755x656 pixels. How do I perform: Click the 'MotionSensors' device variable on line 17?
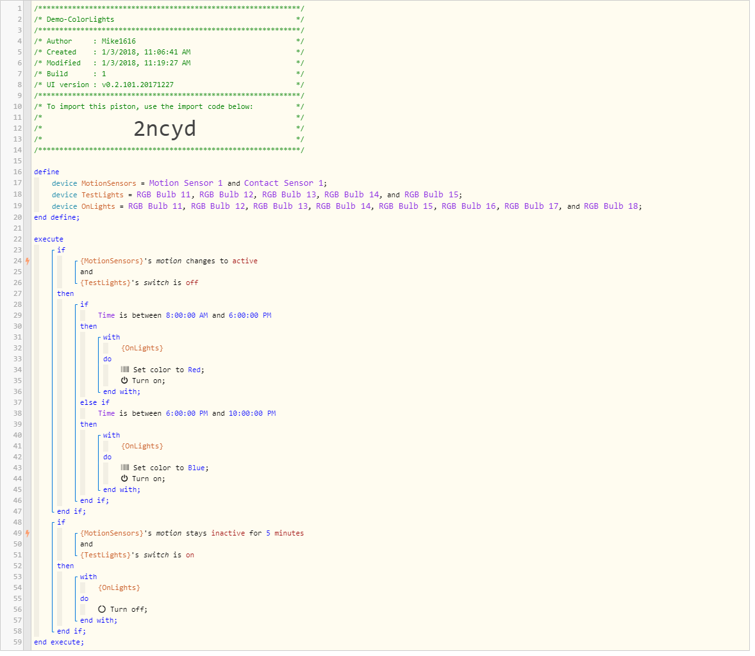(x=110, y=184)
